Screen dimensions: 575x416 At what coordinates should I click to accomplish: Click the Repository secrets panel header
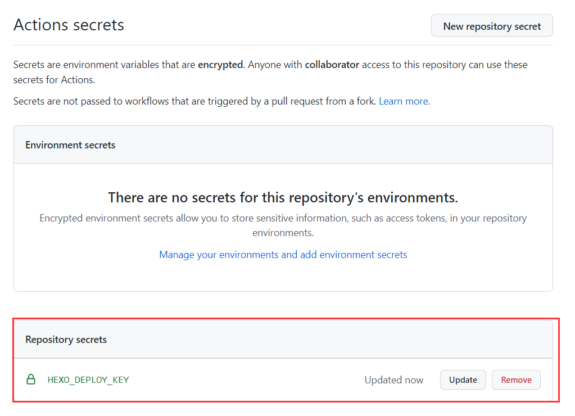click(x=66, y=340)
